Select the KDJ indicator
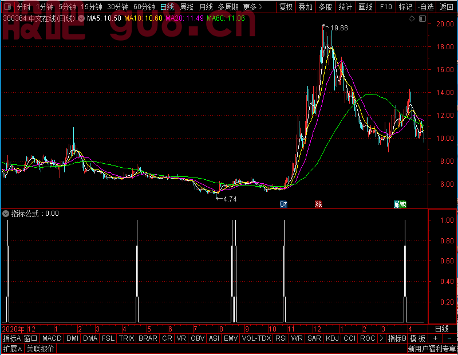458x355 pixels. coord(332,338)
